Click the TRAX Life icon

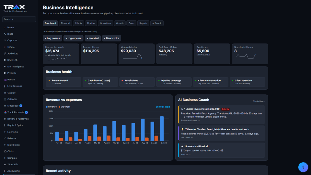click(x=5, y=165)
